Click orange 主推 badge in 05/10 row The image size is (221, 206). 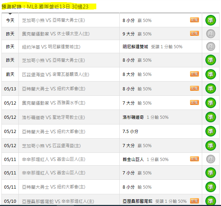[x=194, y=201]
